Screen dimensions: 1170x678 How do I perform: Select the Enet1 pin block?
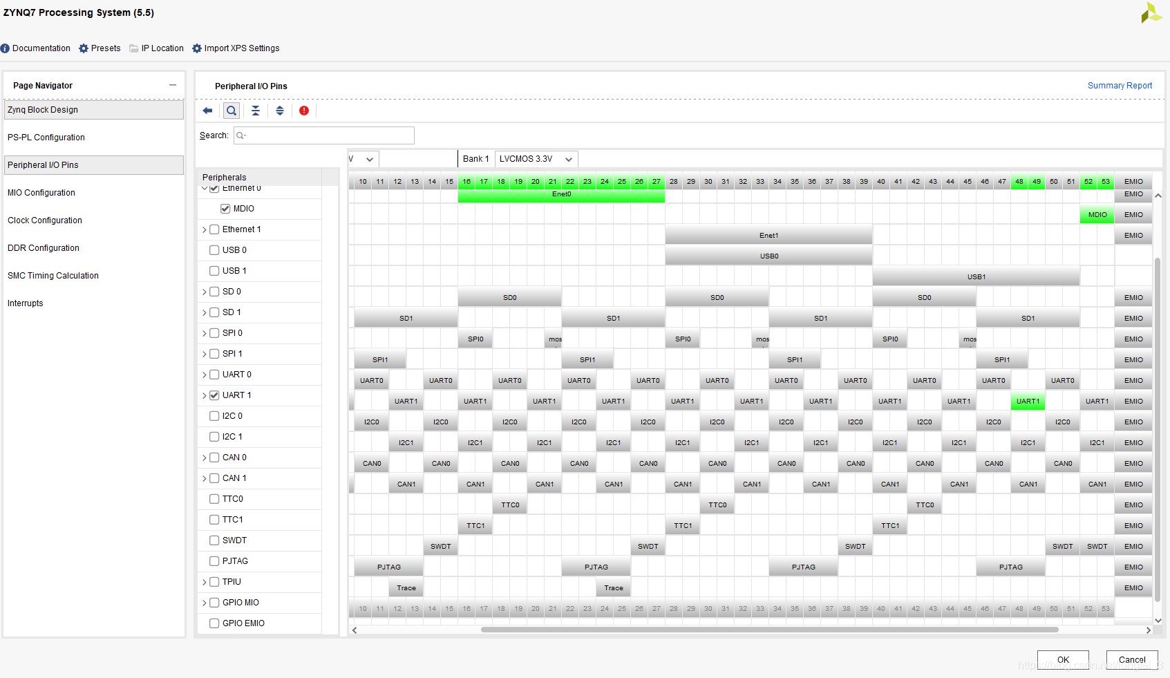coord(768,236)
